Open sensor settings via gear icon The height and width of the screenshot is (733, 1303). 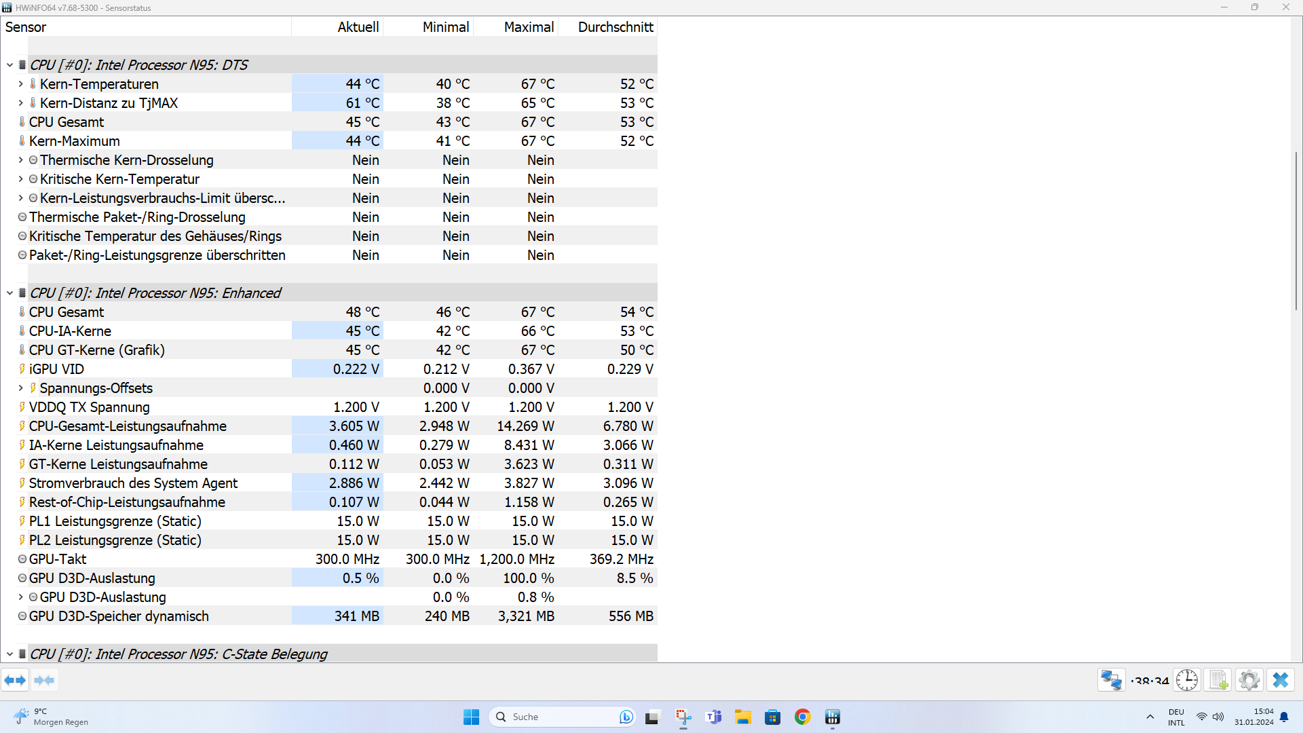click(1249, 680)
